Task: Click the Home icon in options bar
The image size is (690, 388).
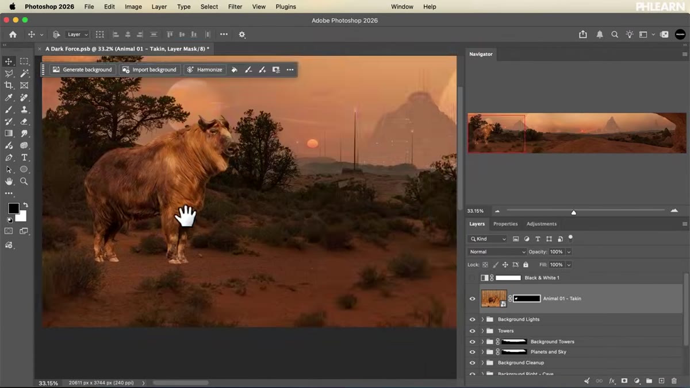Action: click(13, 34)
